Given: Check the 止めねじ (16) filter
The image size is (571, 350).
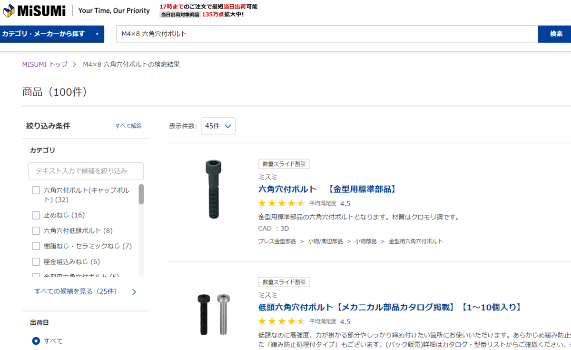Looking at the screenshot, I should click(x=36, y=215).
